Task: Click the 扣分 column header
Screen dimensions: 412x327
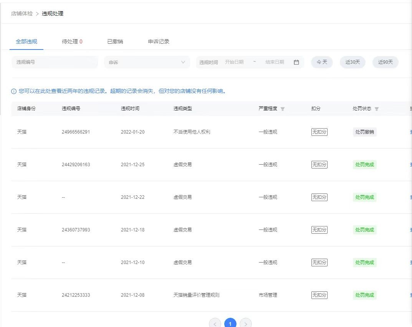Action: pyautogui.click(x=316, y=109)
